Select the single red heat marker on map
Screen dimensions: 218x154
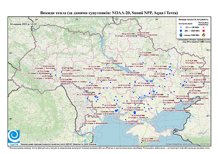click(96, 95)
